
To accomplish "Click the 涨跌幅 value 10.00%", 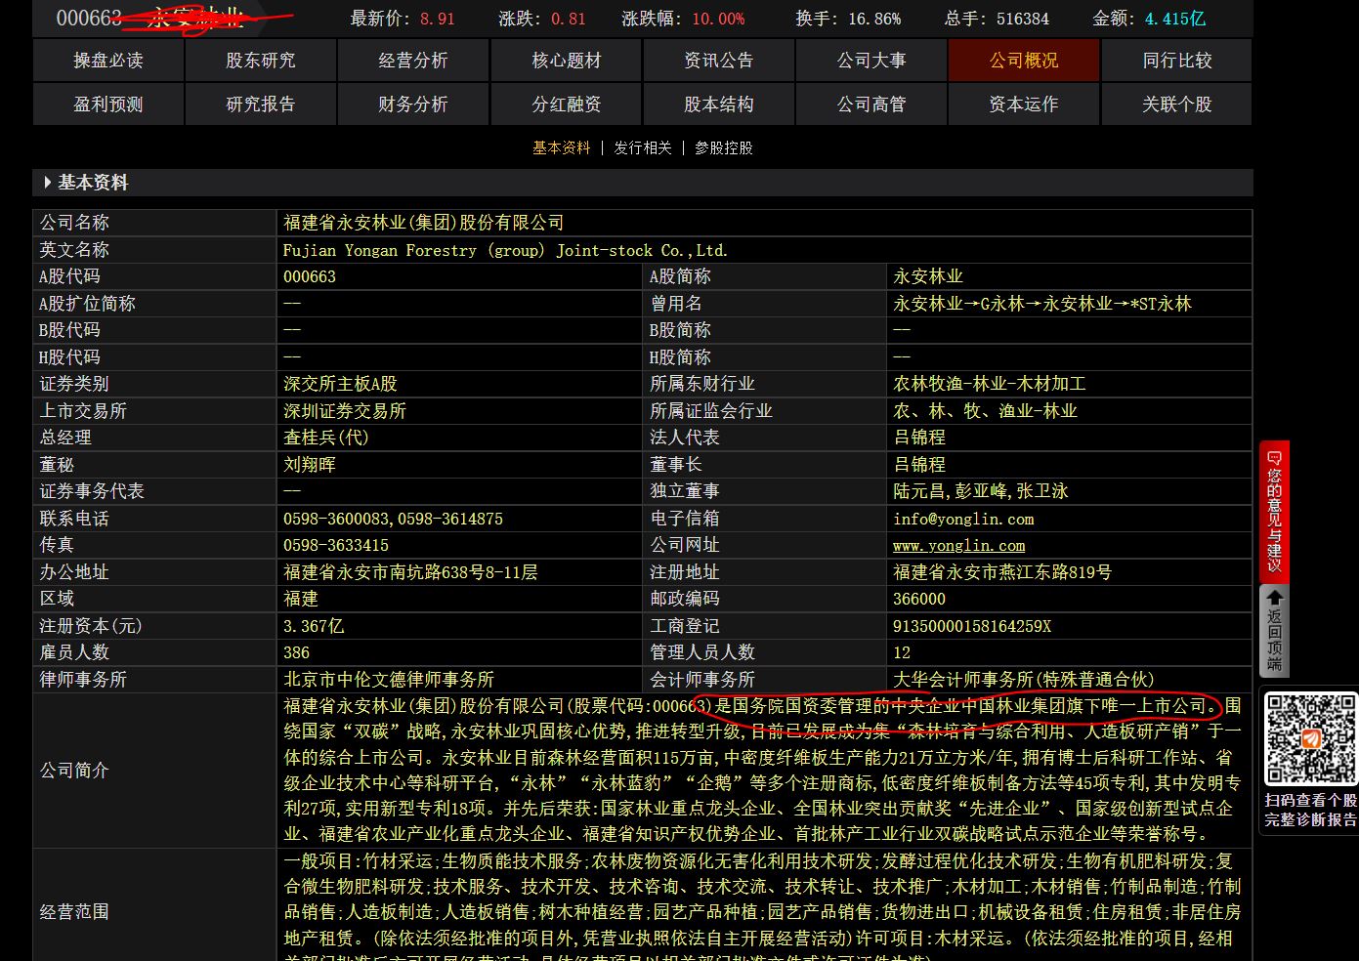I will (718, 19).
